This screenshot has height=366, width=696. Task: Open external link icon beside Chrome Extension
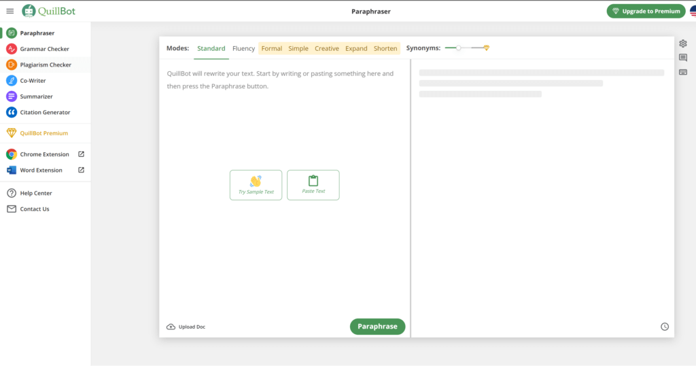pyautogui.click(x=82, y=154)
